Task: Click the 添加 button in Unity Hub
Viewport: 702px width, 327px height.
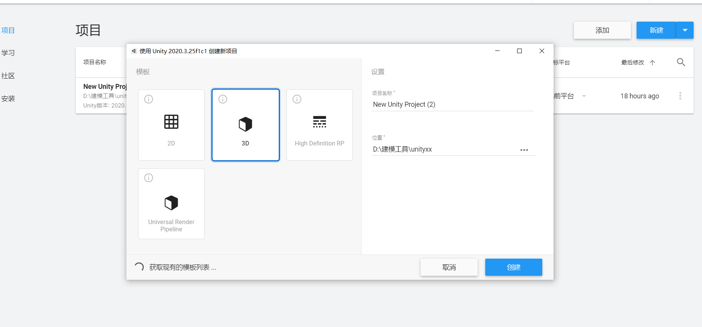Action: [602, 30]
